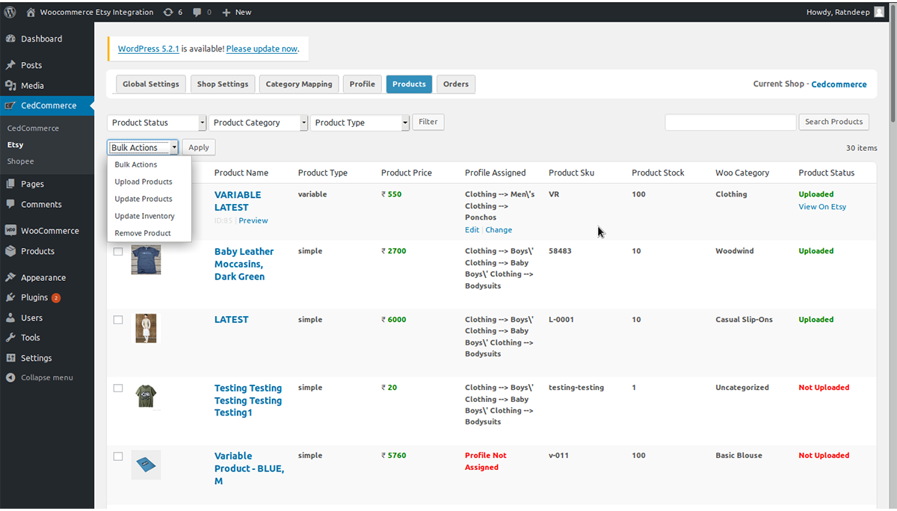Image resolution: width=897 pixels, height=511 pixels.
Task: Click the Dashboard icon in sidebar
Action: point(10,39)
